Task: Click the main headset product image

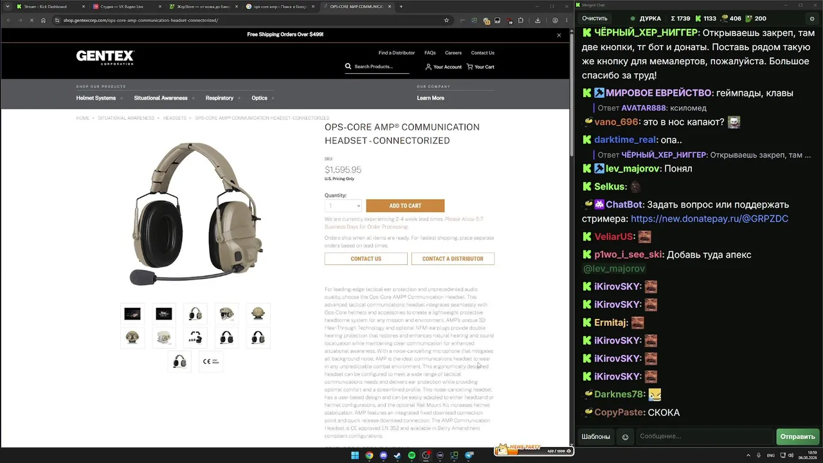Action: [196, 213]
